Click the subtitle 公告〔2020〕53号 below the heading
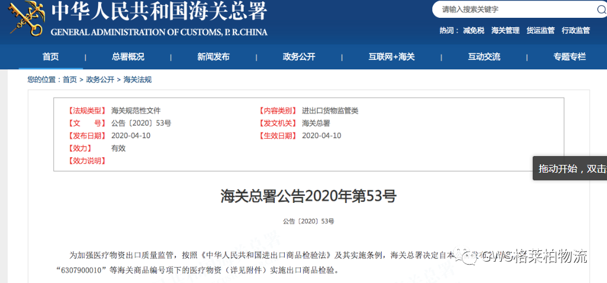Image resolution: width=607 pixels, height=283 pixels. [x=308, y=221]
